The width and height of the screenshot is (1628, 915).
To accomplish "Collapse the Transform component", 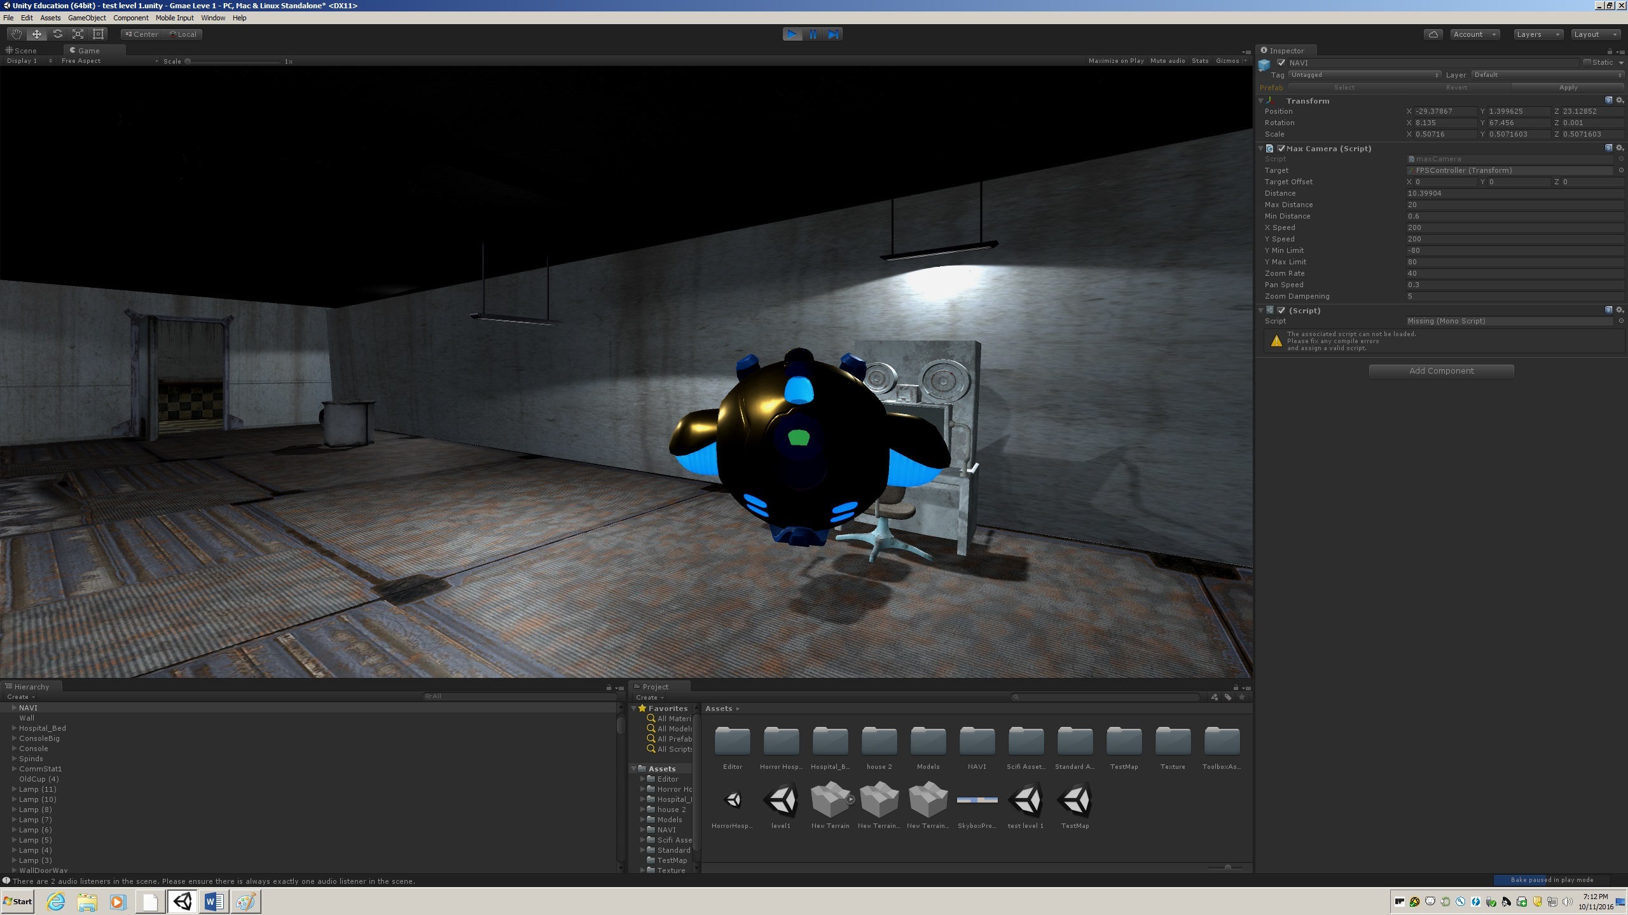I will tap(1260, 101).
